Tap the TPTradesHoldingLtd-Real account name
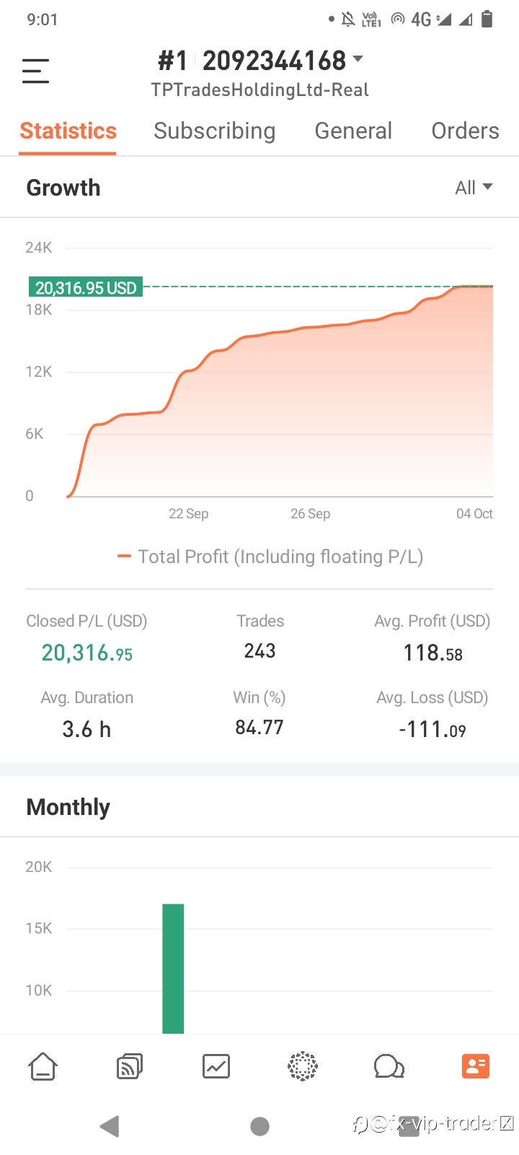Image resolution: width=519 pixels, height=1155 pixels. pos(259,90)
